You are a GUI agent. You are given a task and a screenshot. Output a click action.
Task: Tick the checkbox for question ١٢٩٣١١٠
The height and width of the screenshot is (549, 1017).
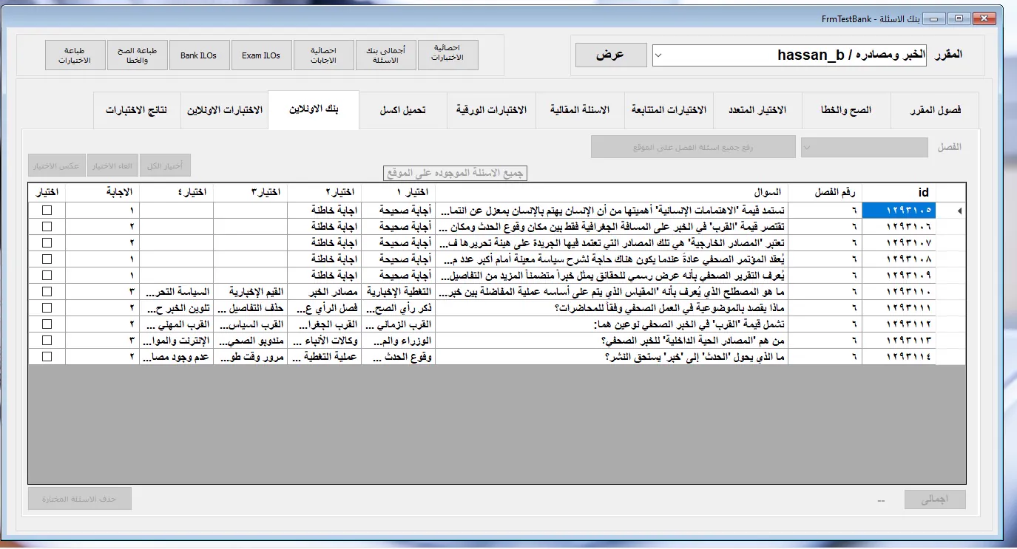[47, 291]
